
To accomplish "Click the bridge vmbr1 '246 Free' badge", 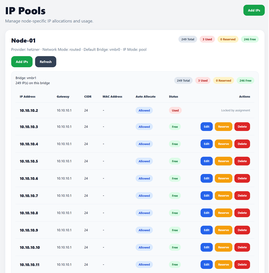I will [x=245, y=81].
